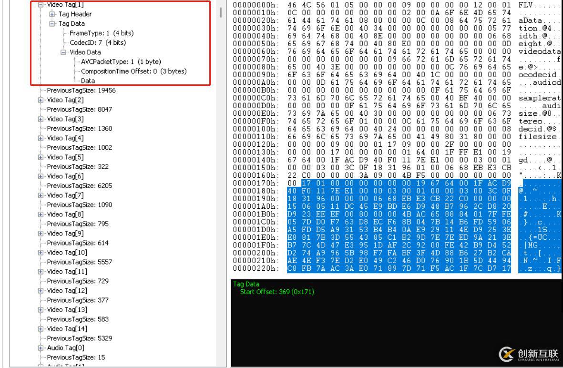Select PreviousTagSize: 5329 row
The height and width of the screenshot is (368, 563).
tap(80, 338)
